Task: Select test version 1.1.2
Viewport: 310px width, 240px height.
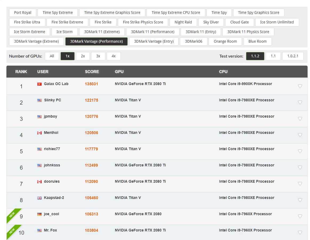Action: click(255, 56)
